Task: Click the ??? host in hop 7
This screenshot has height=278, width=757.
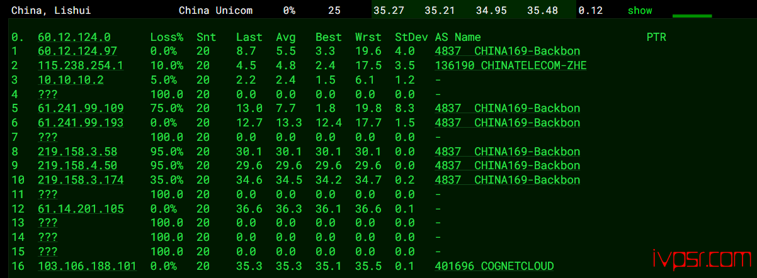Action: (x=48, y=137)
